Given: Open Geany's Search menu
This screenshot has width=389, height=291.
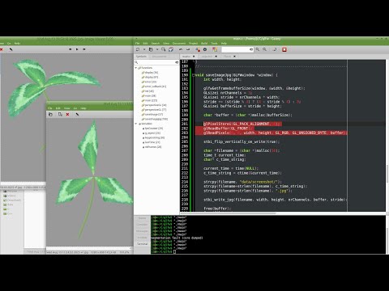Looking at the screenshot, I should point(156,43).
